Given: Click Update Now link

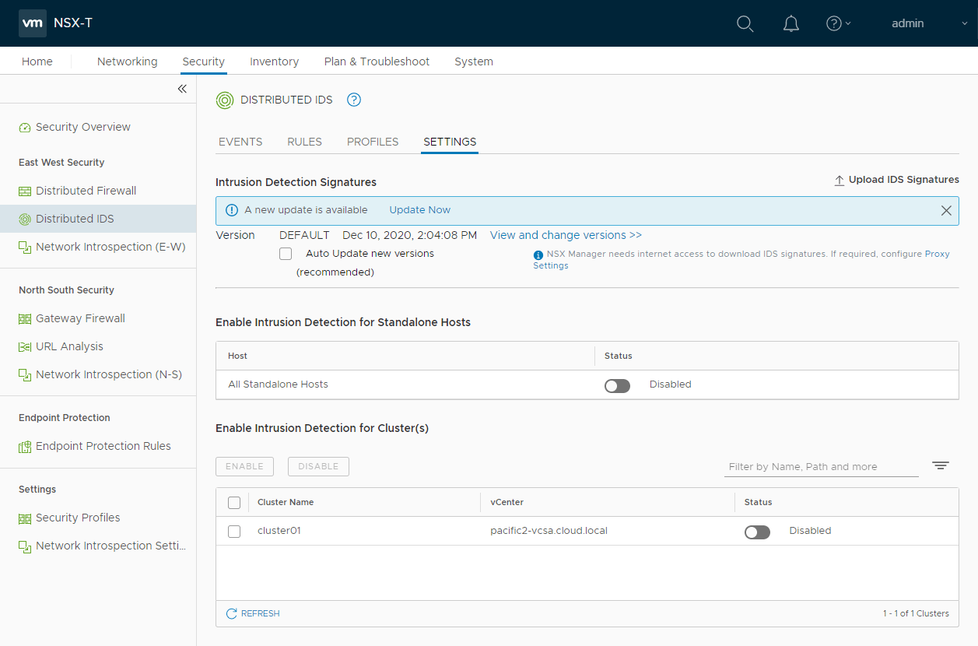Looking at the screenshot, I should pyautogui.click(x=420, y=210).
